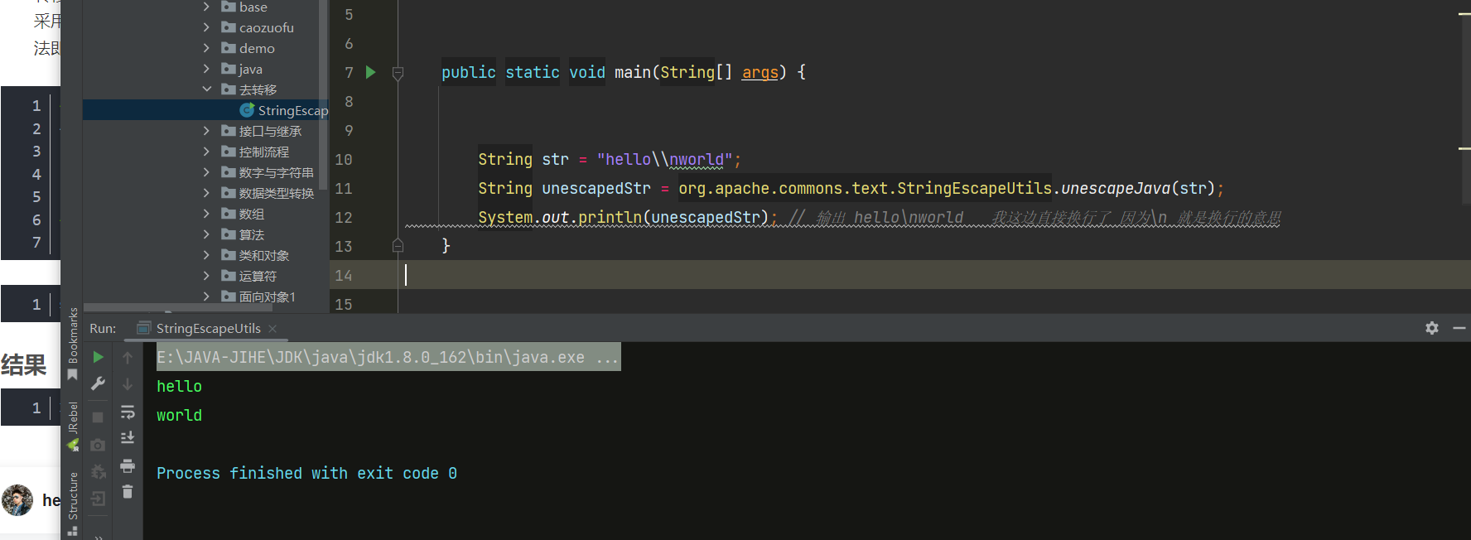
Task: Open Run panel settings gear
Action: [x=1431, y=328]
